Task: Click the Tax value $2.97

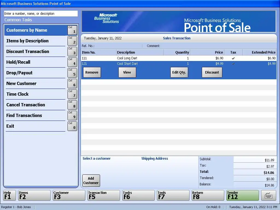Action: [270, 167]
